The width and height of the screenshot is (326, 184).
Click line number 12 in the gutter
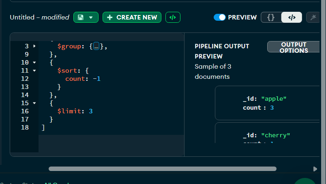(x=25, y=79)
